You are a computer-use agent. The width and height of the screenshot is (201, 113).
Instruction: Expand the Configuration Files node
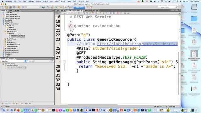click(4, 46)
